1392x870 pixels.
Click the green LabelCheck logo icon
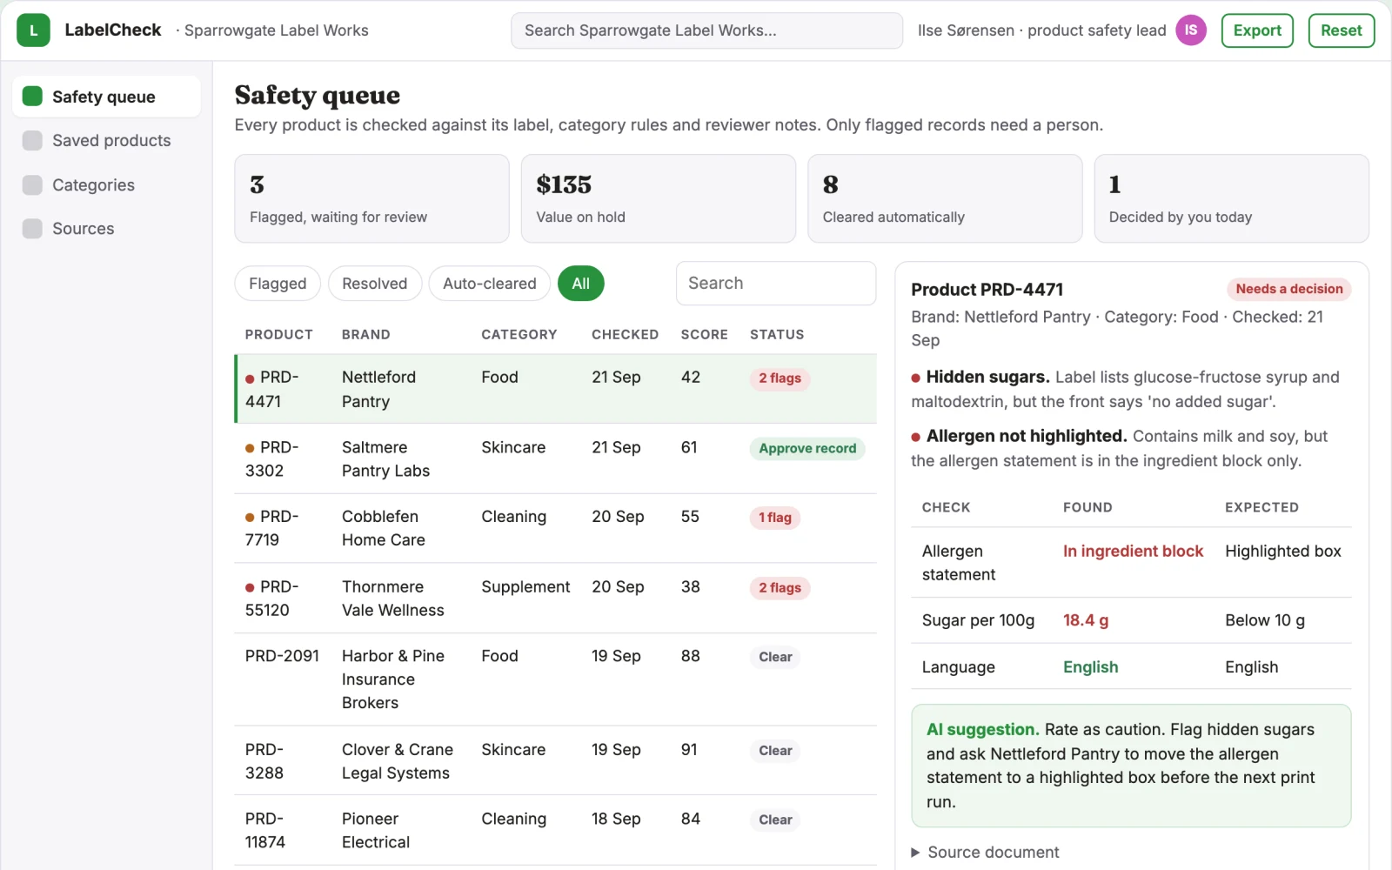click(x=33, y=30)
